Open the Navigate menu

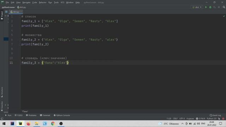click(x=26, y=2)
